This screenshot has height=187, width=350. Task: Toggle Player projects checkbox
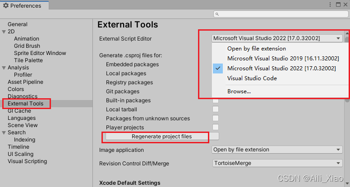click(216, 127)
